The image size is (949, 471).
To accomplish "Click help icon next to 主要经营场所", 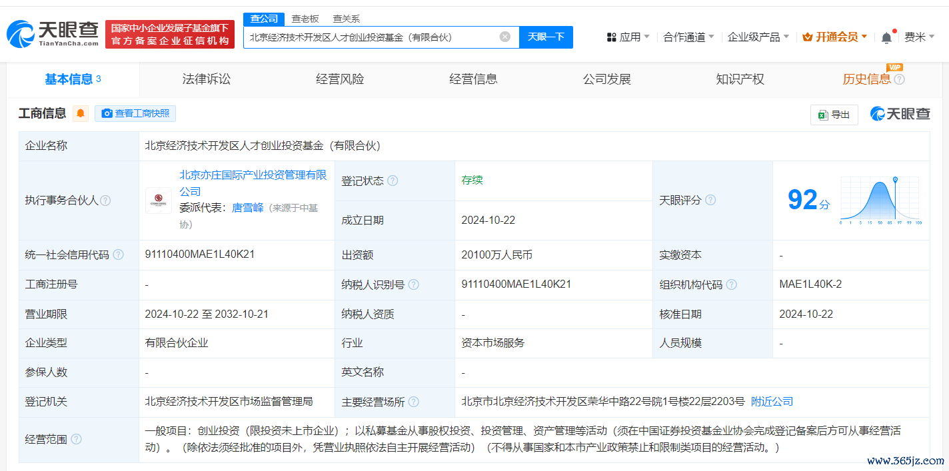I will (413, 402).
